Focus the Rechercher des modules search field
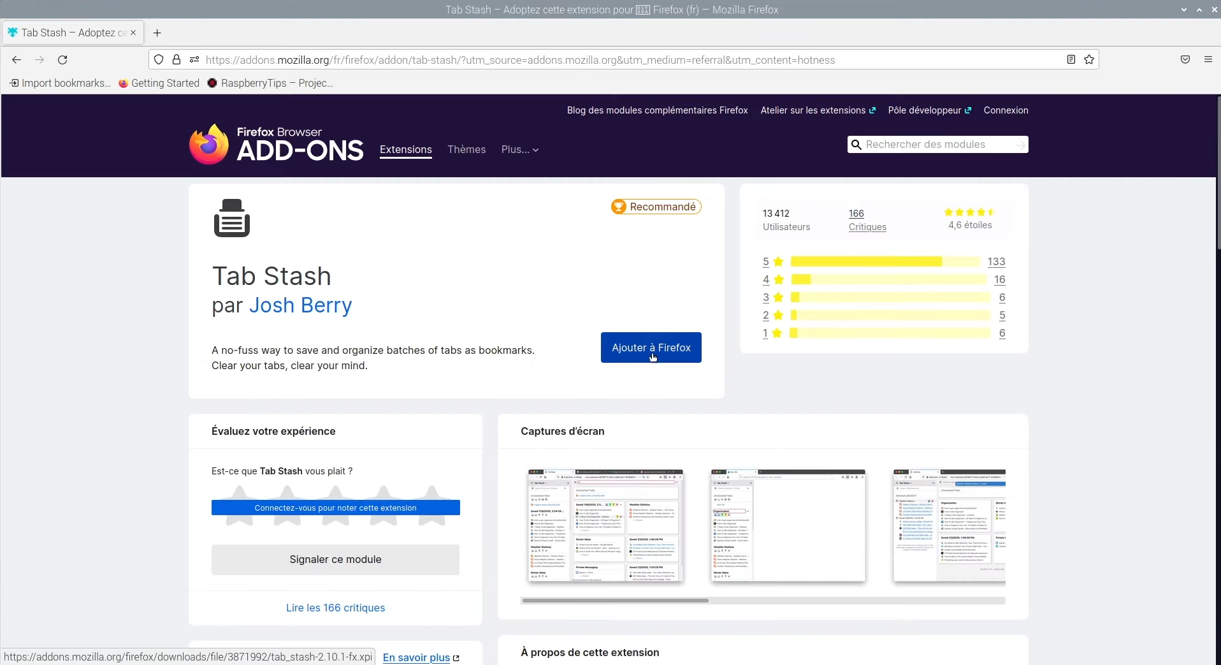 click(937, 145)
